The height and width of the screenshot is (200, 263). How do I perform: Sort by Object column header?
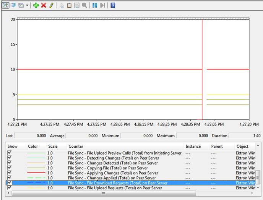(245, 147)
